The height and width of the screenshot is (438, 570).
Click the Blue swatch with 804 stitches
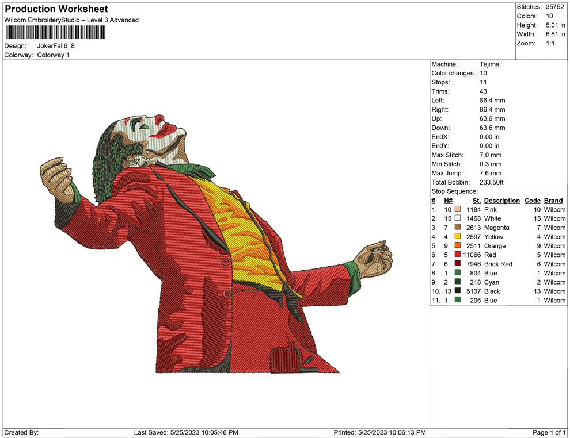click(x=458, y=272)
